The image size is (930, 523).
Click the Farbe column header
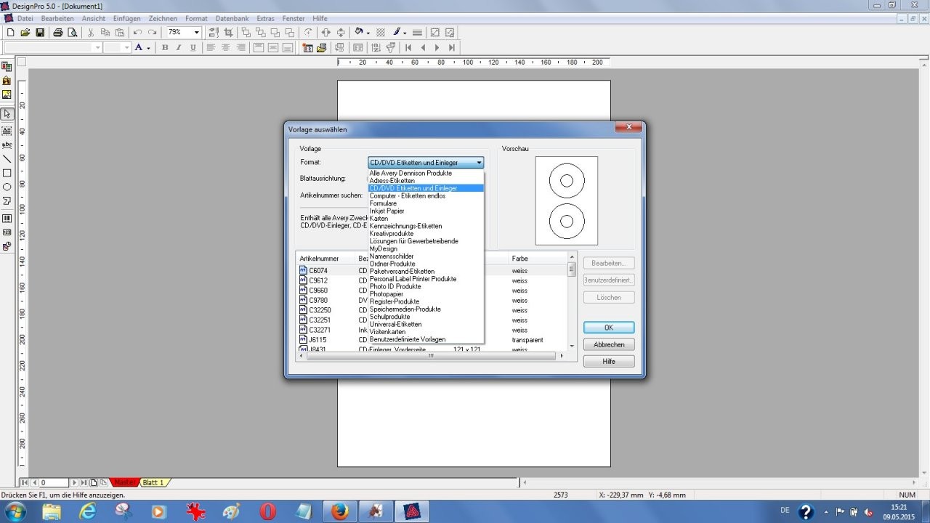(538, 259)
